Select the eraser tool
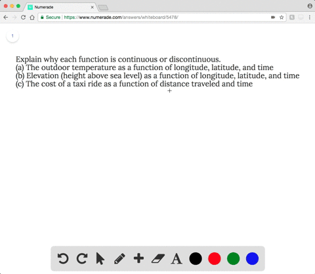315x274 pixels. pyautogui.click(x=158, y=259)
